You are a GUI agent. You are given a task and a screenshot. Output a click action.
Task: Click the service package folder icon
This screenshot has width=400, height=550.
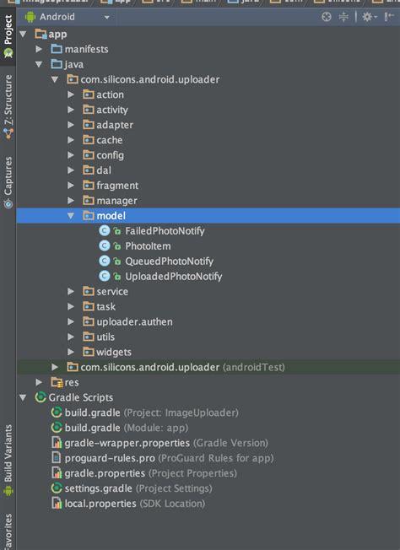[88, 291]
